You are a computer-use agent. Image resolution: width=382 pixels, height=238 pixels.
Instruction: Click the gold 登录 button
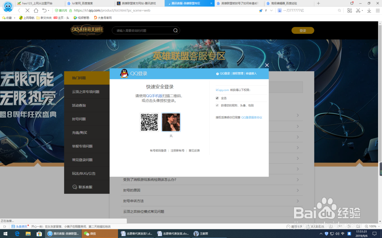303,31
